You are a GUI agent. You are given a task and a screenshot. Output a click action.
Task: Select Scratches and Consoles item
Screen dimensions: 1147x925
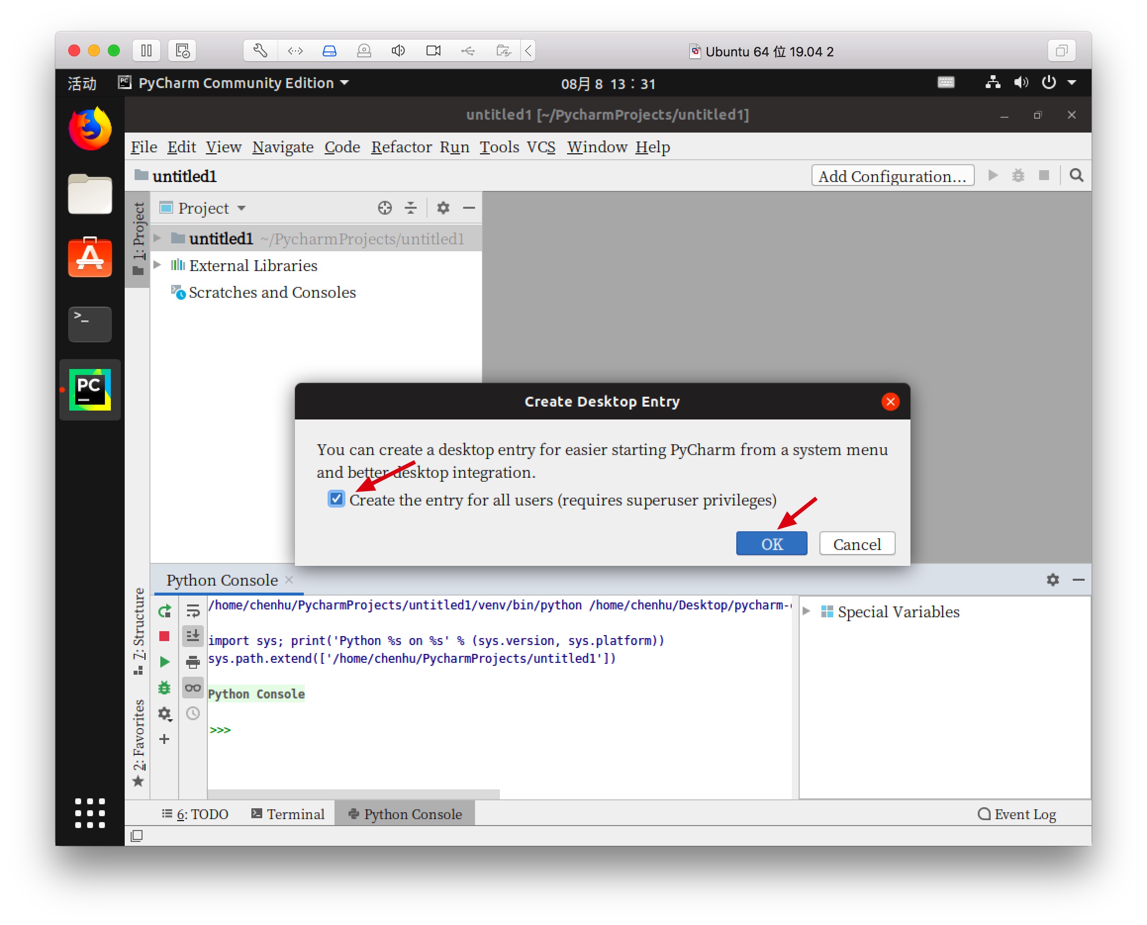pyautogui.click(x=272, y=292)
